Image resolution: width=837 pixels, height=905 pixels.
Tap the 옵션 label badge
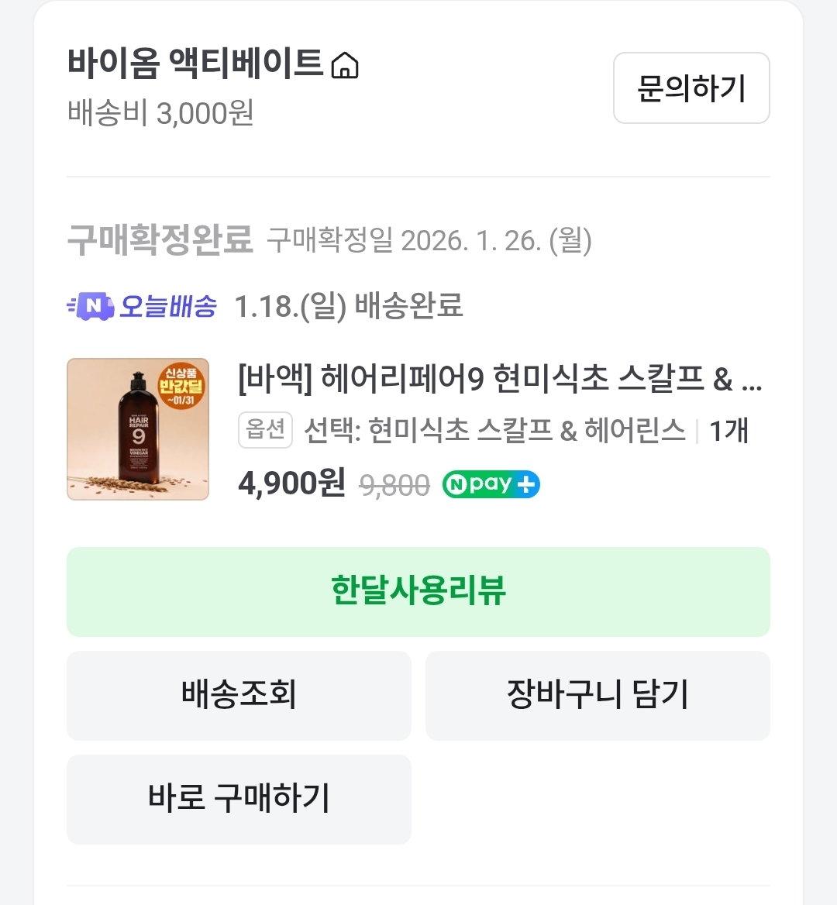click(x=265, y=430)
